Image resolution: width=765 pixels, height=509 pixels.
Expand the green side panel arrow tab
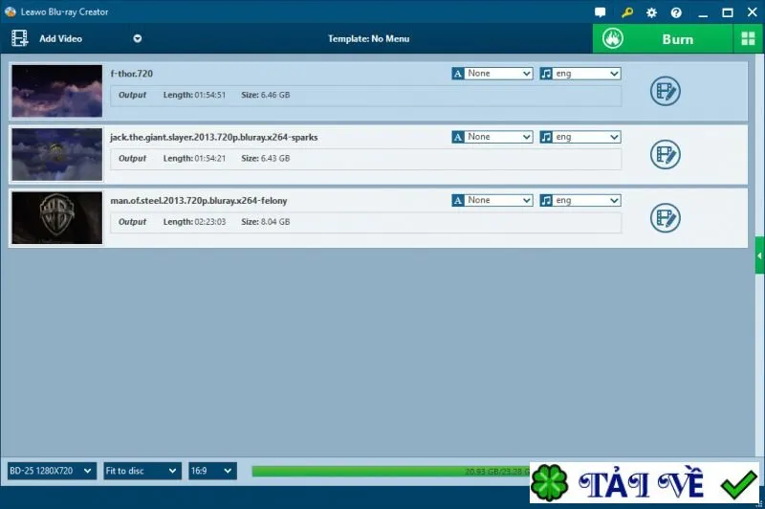(759, 255)
